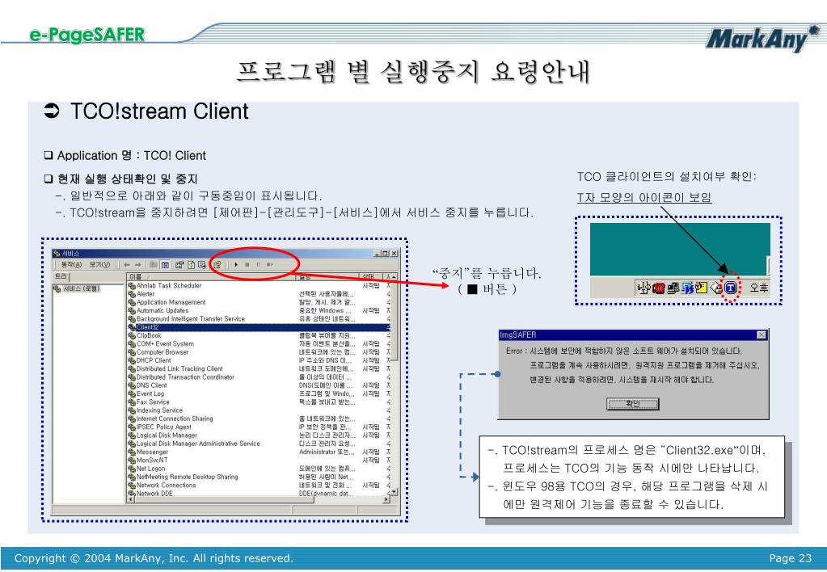Toggle the console tree show/hide icon
This screenshot has width=827, height=572.
point(165,265)
